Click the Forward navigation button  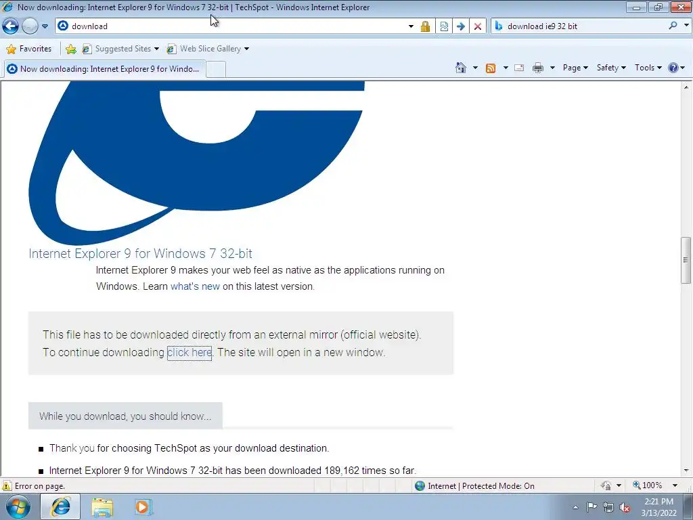coord(30,26)
